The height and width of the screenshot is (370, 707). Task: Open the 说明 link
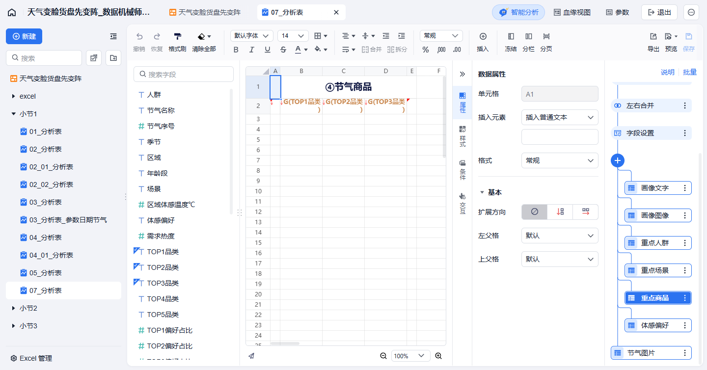pos(667,72)
